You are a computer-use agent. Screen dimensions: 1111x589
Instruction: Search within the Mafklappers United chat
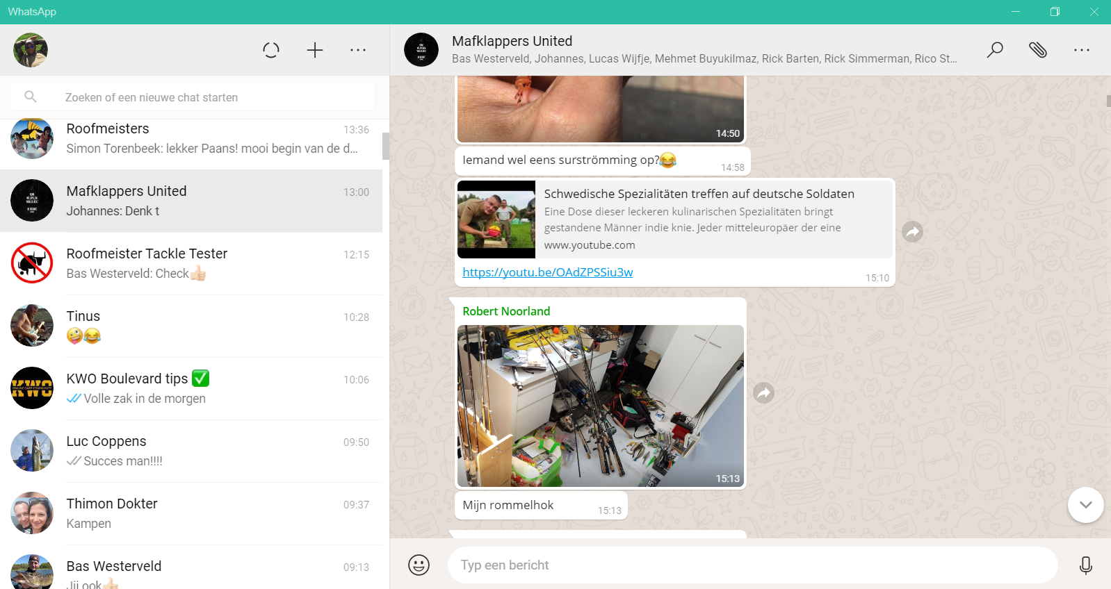pyautogui.click(x=995, y=50)
